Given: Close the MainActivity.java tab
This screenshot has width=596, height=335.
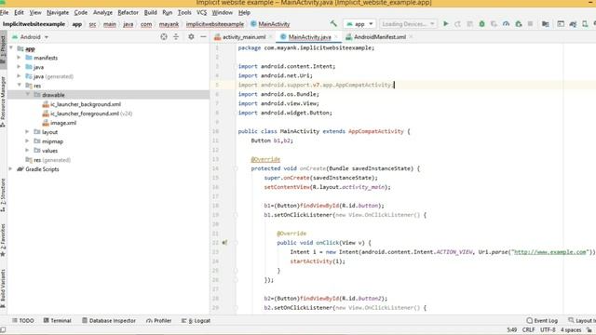Looking at the screenshot, I should (336, 37).
